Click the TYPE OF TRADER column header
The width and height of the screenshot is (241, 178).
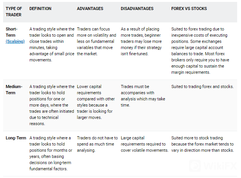[14, 12]
